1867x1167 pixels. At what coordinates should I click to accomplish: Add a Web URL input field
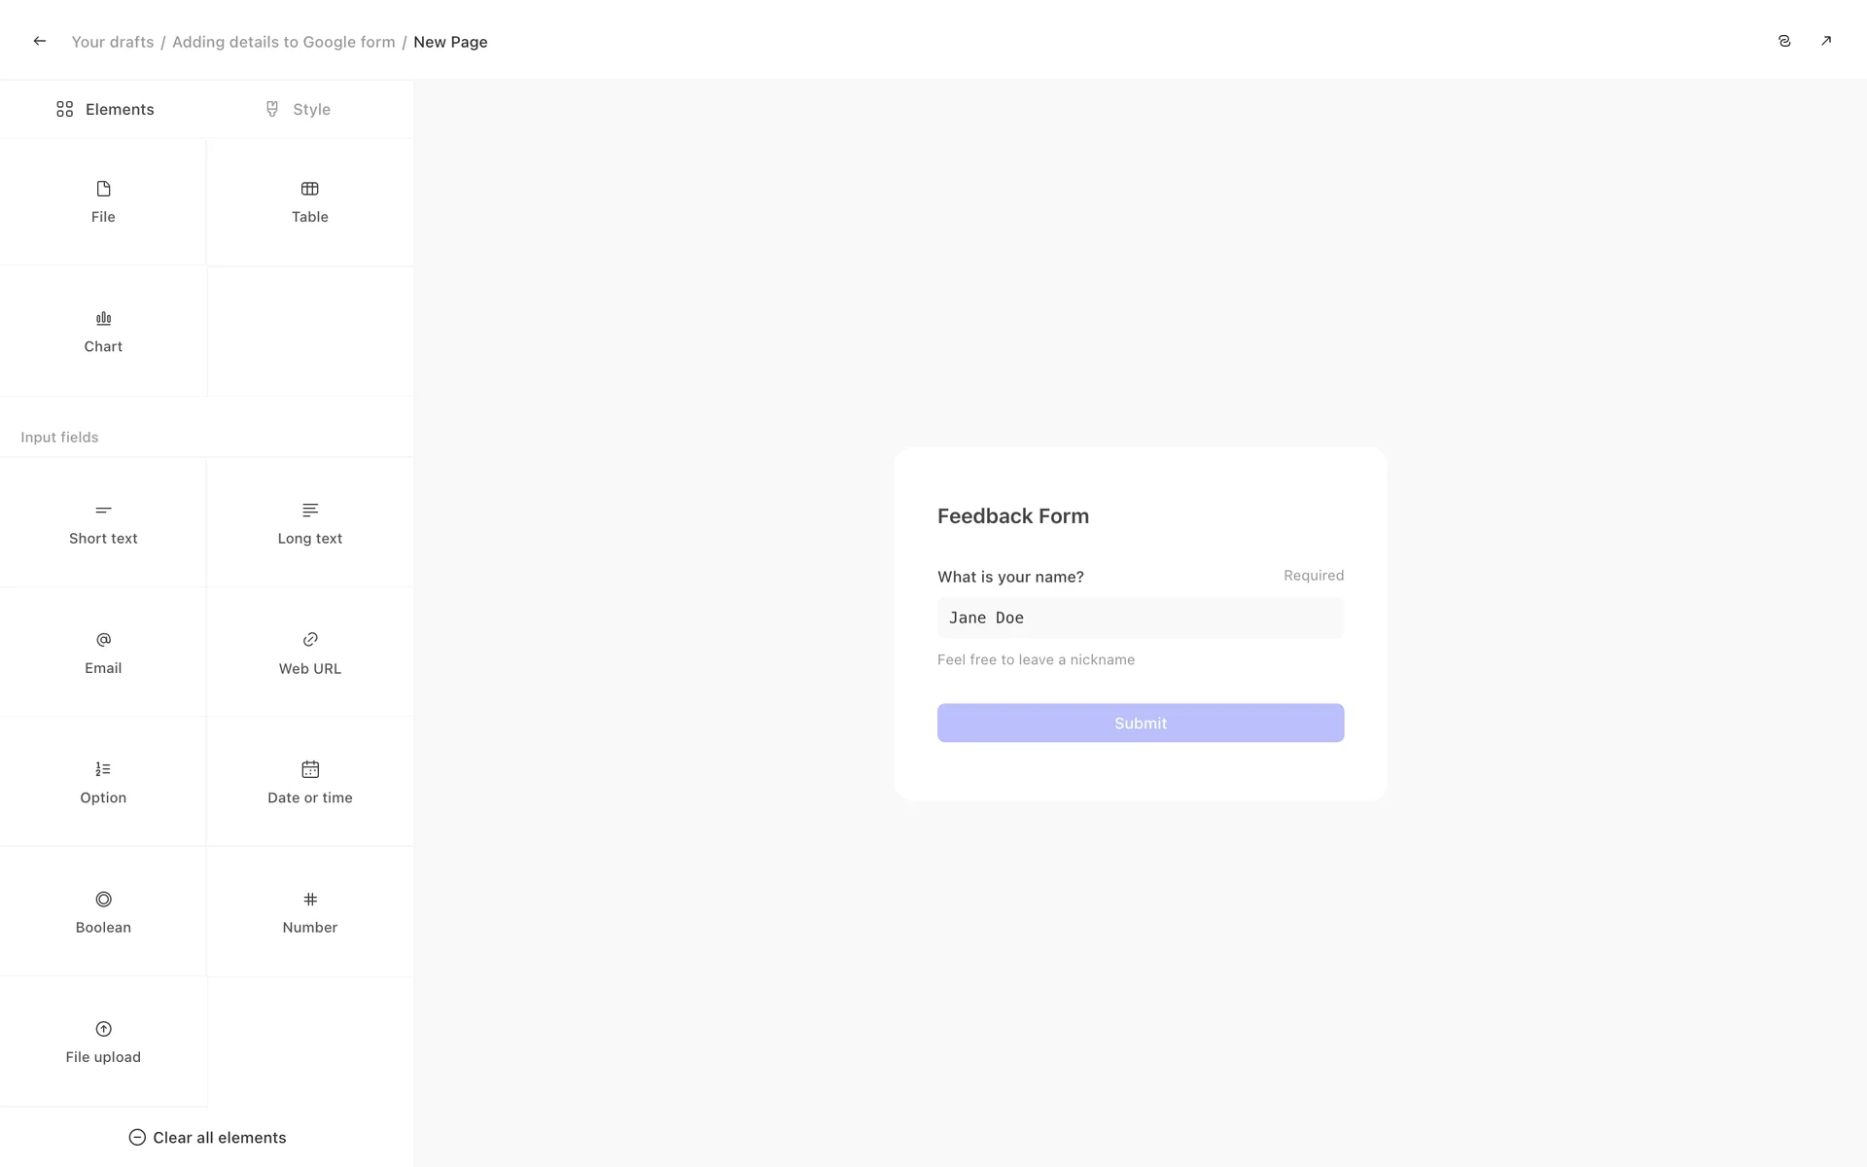coord(309,653)
